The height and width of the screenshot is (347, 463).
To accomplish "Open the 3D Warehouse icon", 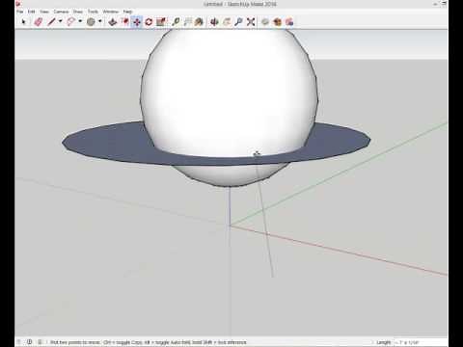I will tap(265, 22).
